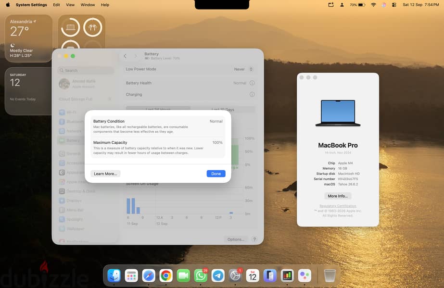Click the Maximum Capacity 100% value
The width and height of the screenshot is (444, 288).
(217, 143)
